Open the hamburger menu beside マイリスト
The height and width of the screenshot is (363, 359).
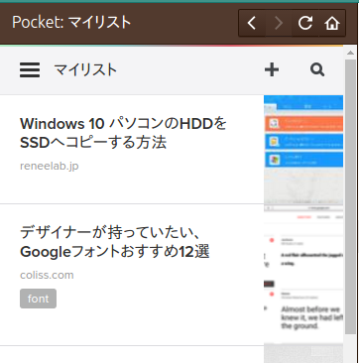point(30,70)
